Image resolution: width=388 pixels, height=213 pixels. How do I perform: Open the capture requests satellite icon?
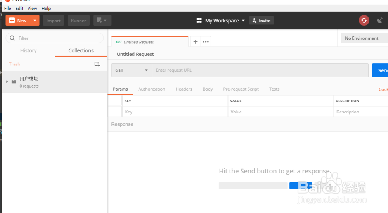pyautogui.click(x=380, y=21)
